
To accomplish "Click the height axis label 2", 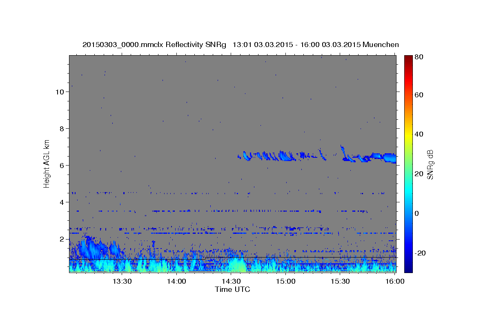I will coord(62,239).
